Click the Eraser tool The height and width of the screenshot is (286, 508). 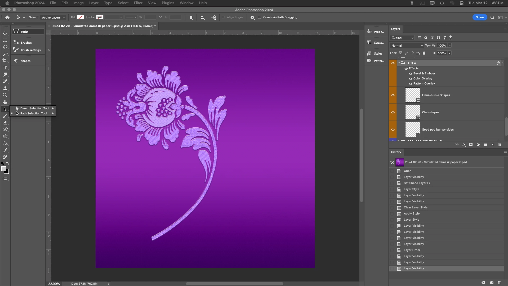(5, 123)
